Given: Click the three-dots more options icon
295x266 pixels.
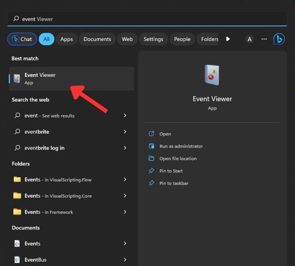Looking at the screenshot, I should click(x=264, y=39).
